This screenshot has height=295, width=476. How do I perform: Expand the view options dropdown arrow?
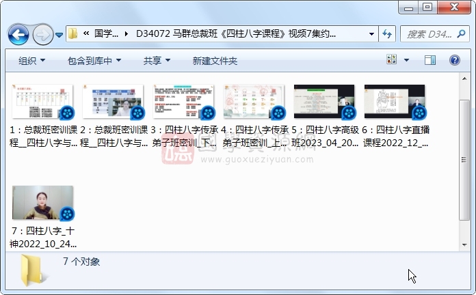tap(406, 60)
